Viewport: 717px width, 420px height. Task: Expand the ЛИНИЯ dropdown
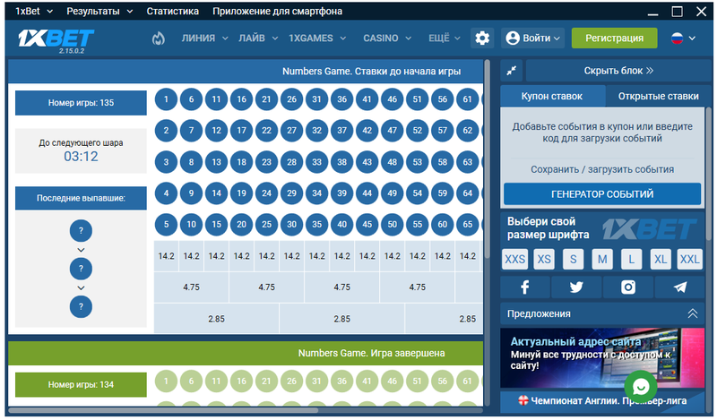205,39
